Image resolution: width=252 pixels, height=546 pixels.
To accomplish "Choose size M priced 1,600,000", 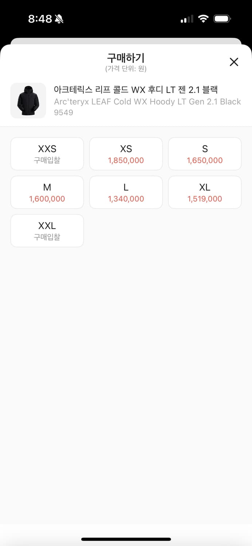I will coord(47,192).
